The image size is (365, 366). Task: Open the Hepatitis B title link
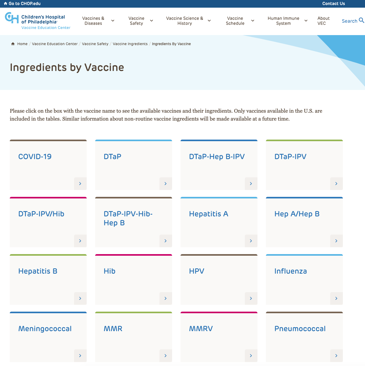[x=38, y=271]
